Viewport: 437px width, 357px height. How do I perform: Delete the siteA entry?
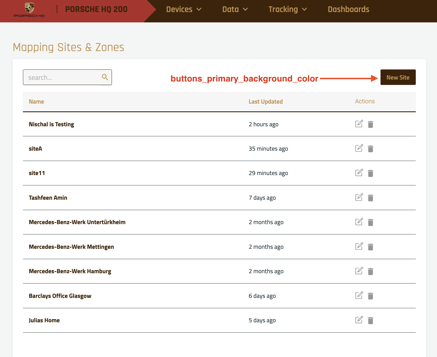[370, 149]
